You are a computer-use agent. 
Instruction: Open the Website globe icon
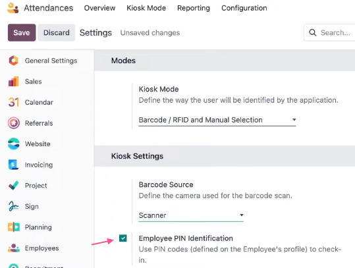tap(14, 144)
